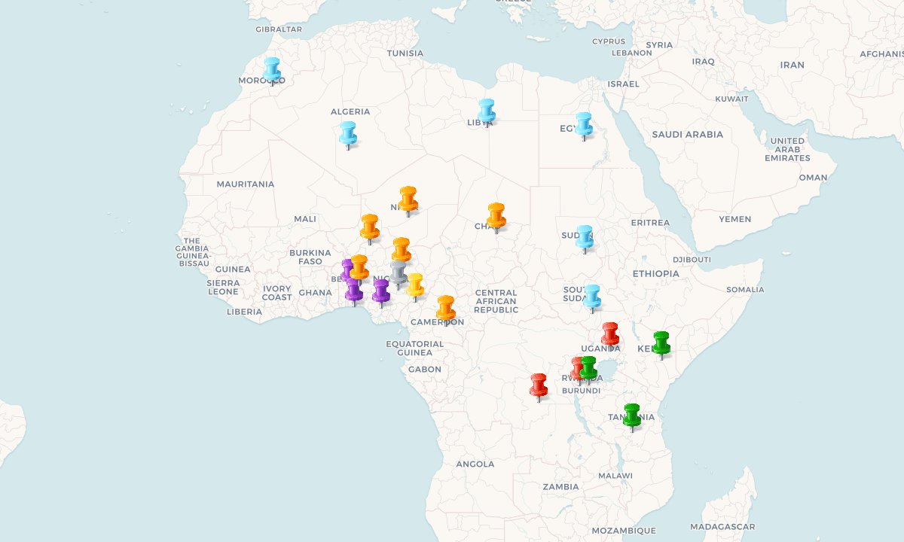Click the orange pin on Cameroon
Image resolution: width=904 pixels, height=542 pixels.
click(x=446, y=306)
